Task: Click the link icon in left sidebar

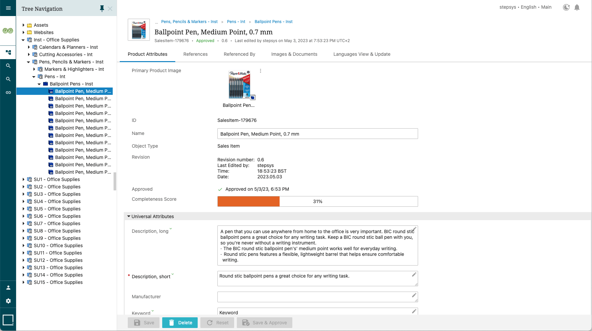Action: tap(8, 93)
